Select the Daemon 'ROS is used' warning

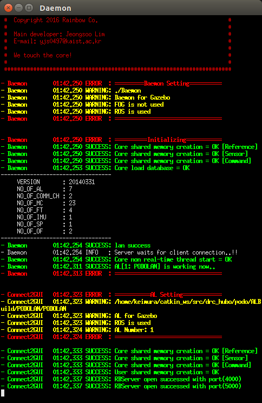pyautogui.click(x=76, y=112)
